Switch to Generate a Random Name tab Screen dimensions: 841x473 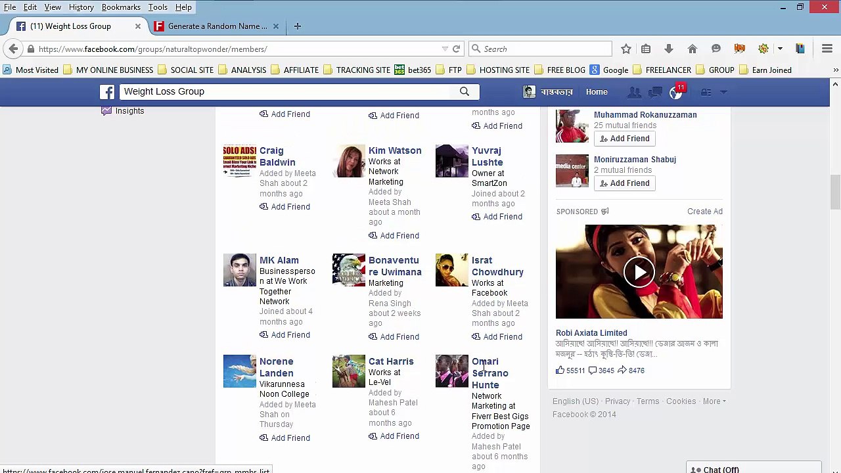[217, 26]
